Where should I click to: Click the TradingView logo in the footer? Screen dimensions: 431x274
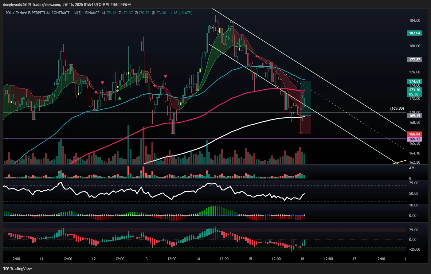(18, 268)
